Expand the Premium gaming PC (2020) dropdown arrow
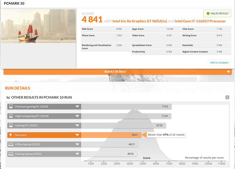Image resolution: width=235 pixels, height=169 pixels. [x=77, y=107]
